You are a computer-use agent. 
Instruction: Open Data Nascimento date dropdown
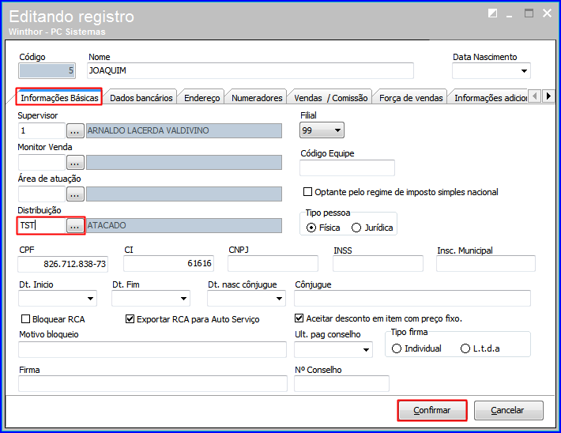point(524,71)
